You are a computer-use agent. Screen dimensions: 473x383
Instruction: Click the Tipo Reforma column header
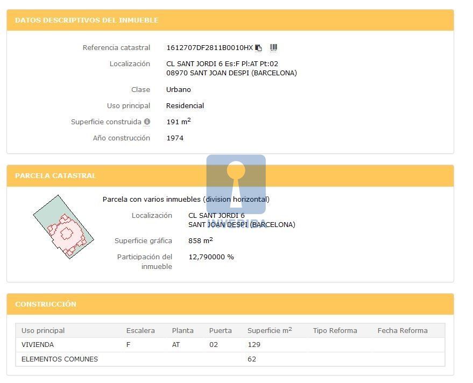pyautogui.click(x=335, y=331)
